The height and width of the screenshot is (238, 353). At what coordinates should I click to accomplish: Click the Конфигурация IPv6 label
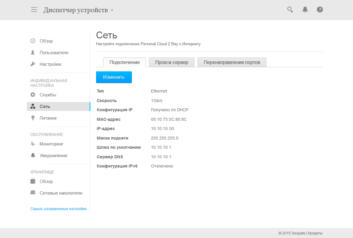click(117, 166)
